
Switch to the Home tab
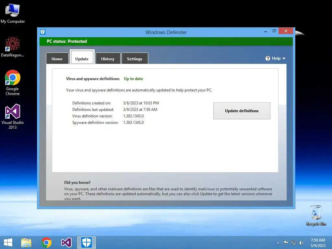pyautogui.click(x=57, y=58)
